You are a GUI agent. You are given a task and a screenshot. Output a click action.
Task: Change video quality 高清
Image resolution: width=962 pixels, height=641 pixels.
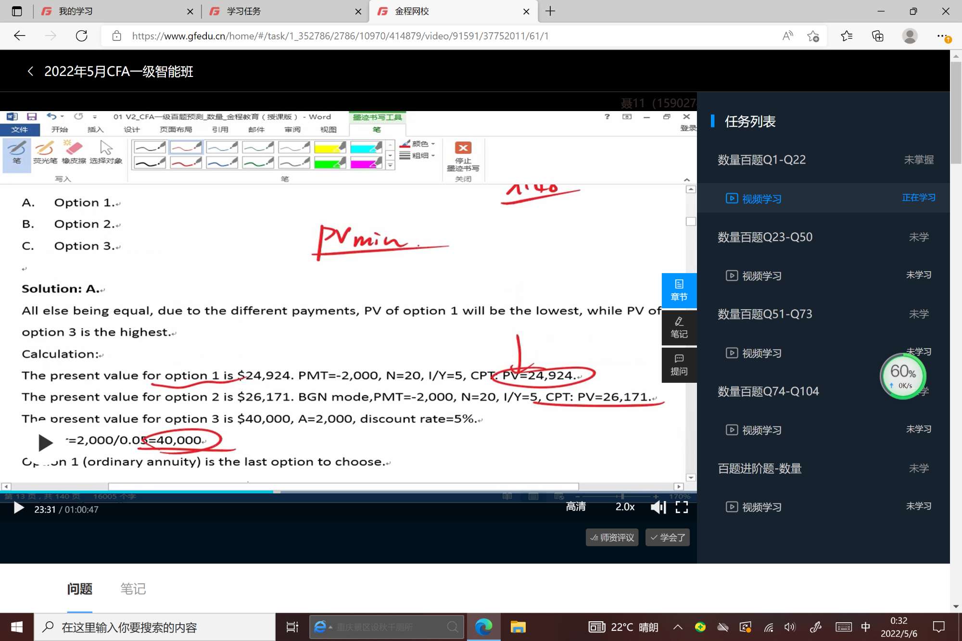click(576, 507)
